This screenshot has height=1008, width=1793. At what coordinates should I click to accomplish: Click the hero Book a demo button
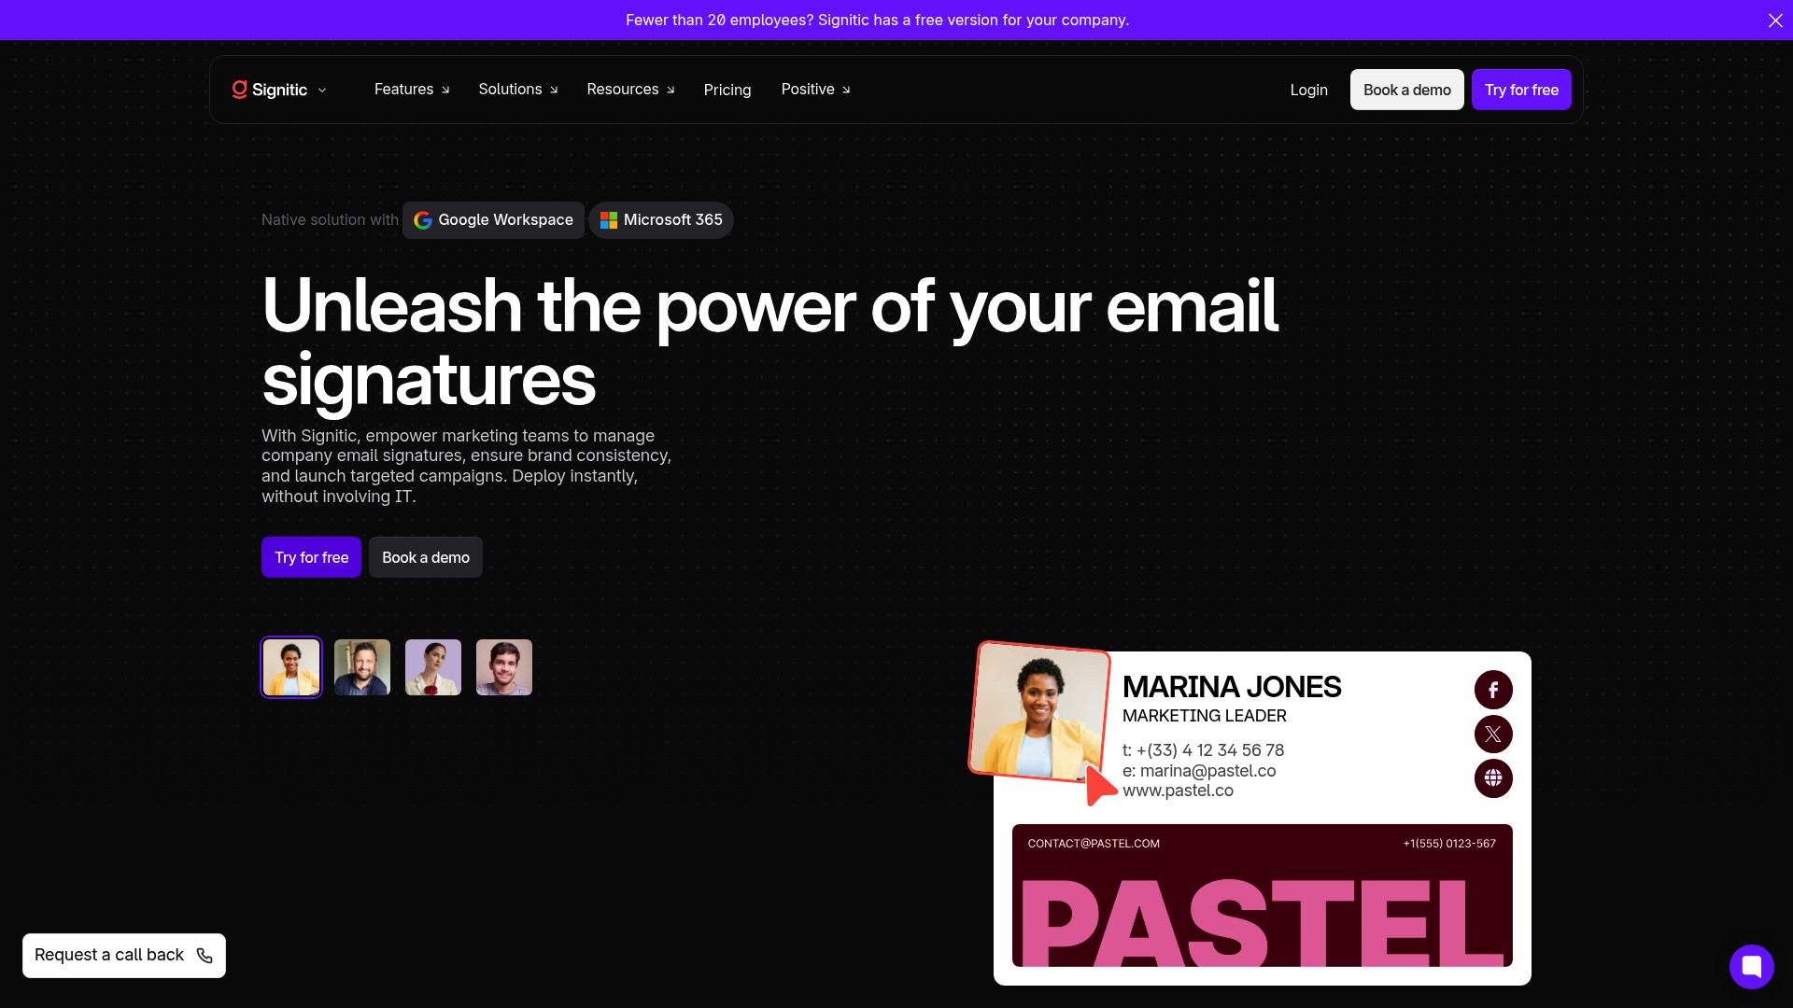point(426,557)
